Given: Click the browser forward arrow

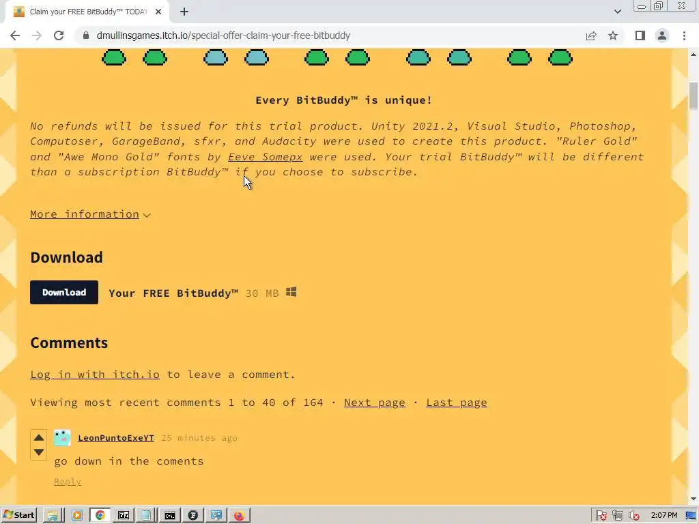Looking at the screenshot, I should pyautogui.click(x=37, y=35).
